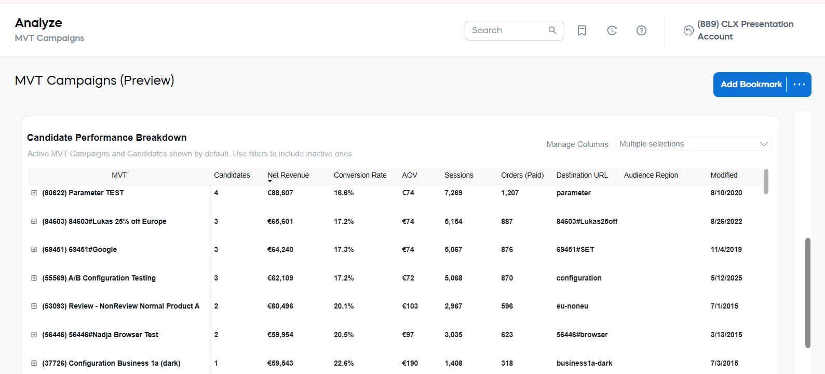Select the €62,109 net revenue cell
The image size is (825, 374).
tap(280, 278)
